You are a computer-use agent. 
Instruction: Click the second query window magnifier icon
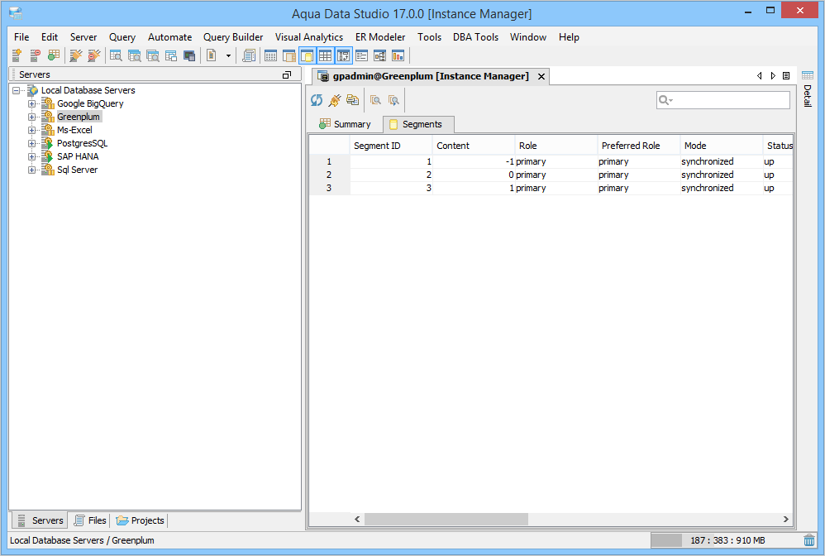click(x=135, y=55)
